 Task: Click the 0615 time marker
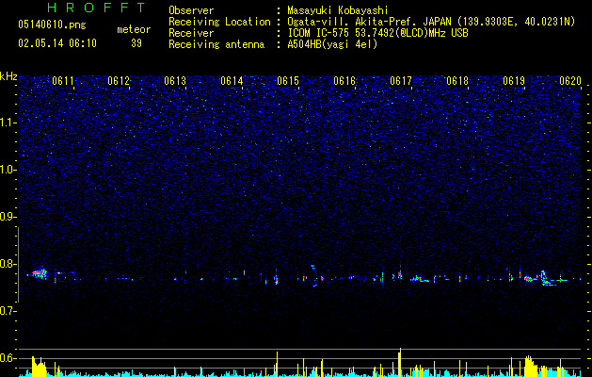288,81
